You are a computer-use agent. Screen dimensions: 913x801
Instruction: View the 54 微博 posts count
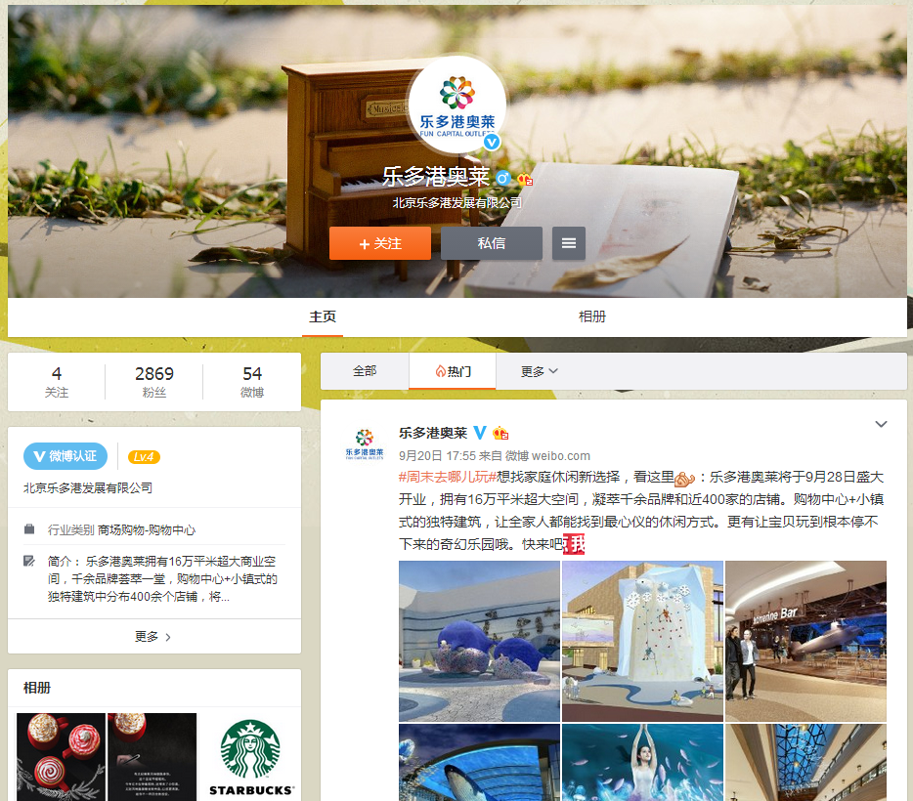[252, 382]
